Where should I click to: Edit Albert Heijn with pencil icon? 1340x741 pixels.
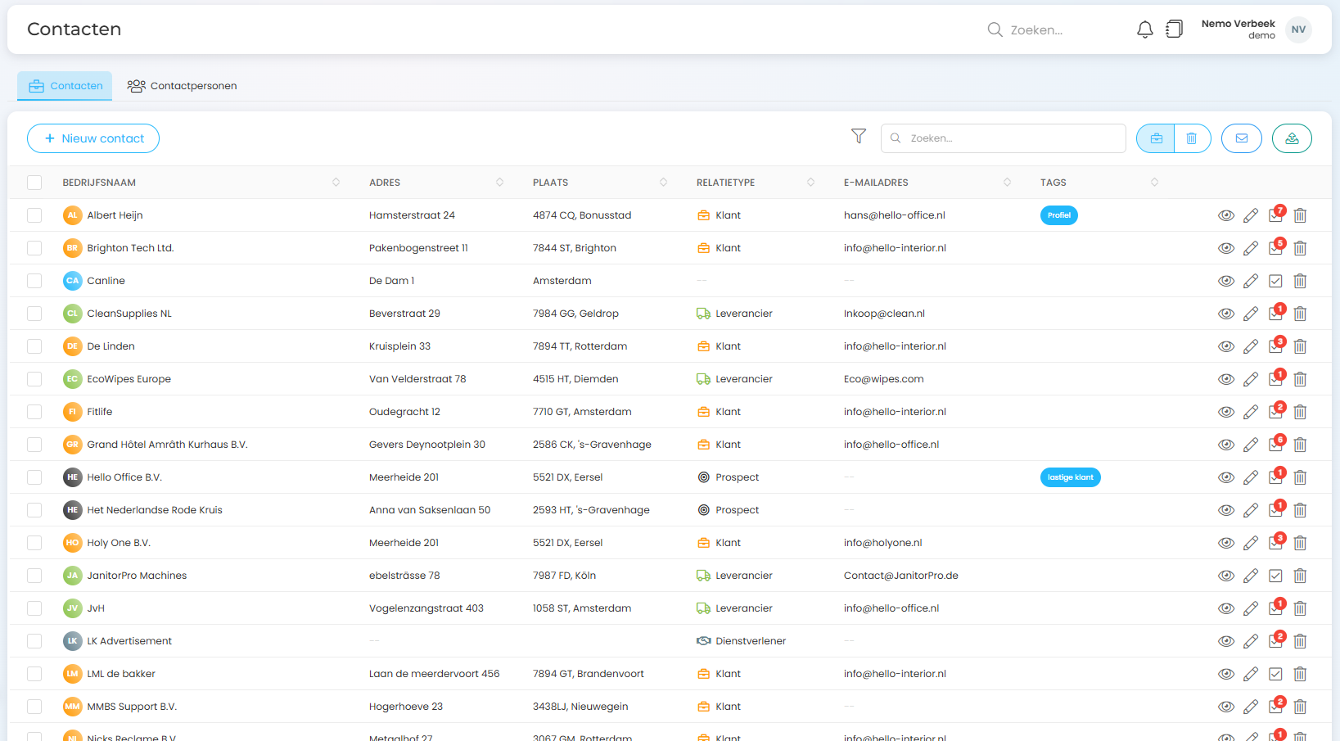tap(1250, 215)
